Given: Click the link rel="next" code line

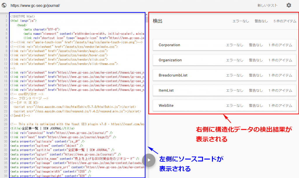Looking at the screenshot, I should coord(63,137).
